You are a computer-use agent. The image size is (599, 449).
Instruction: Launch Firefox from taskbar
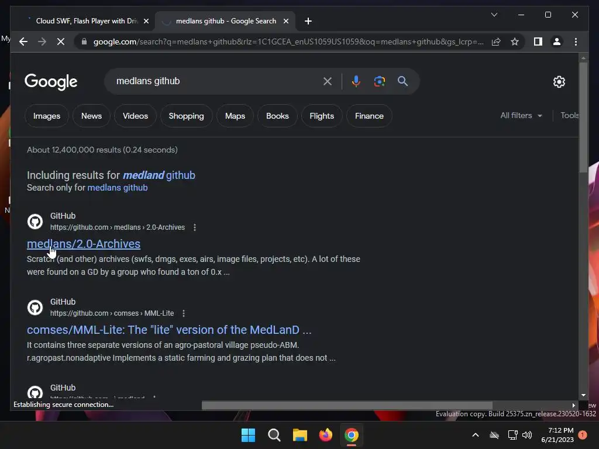coord(325,435)
